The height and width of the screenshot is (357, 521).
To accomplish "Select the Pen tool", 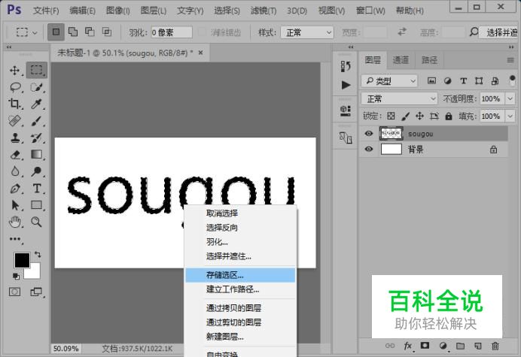I will [15, 189].
